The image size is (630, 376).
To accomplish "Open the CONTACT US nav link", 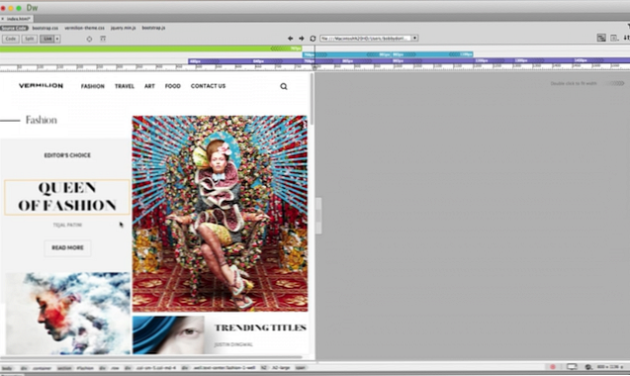I will pyautogui.click(x=208, y=86).
